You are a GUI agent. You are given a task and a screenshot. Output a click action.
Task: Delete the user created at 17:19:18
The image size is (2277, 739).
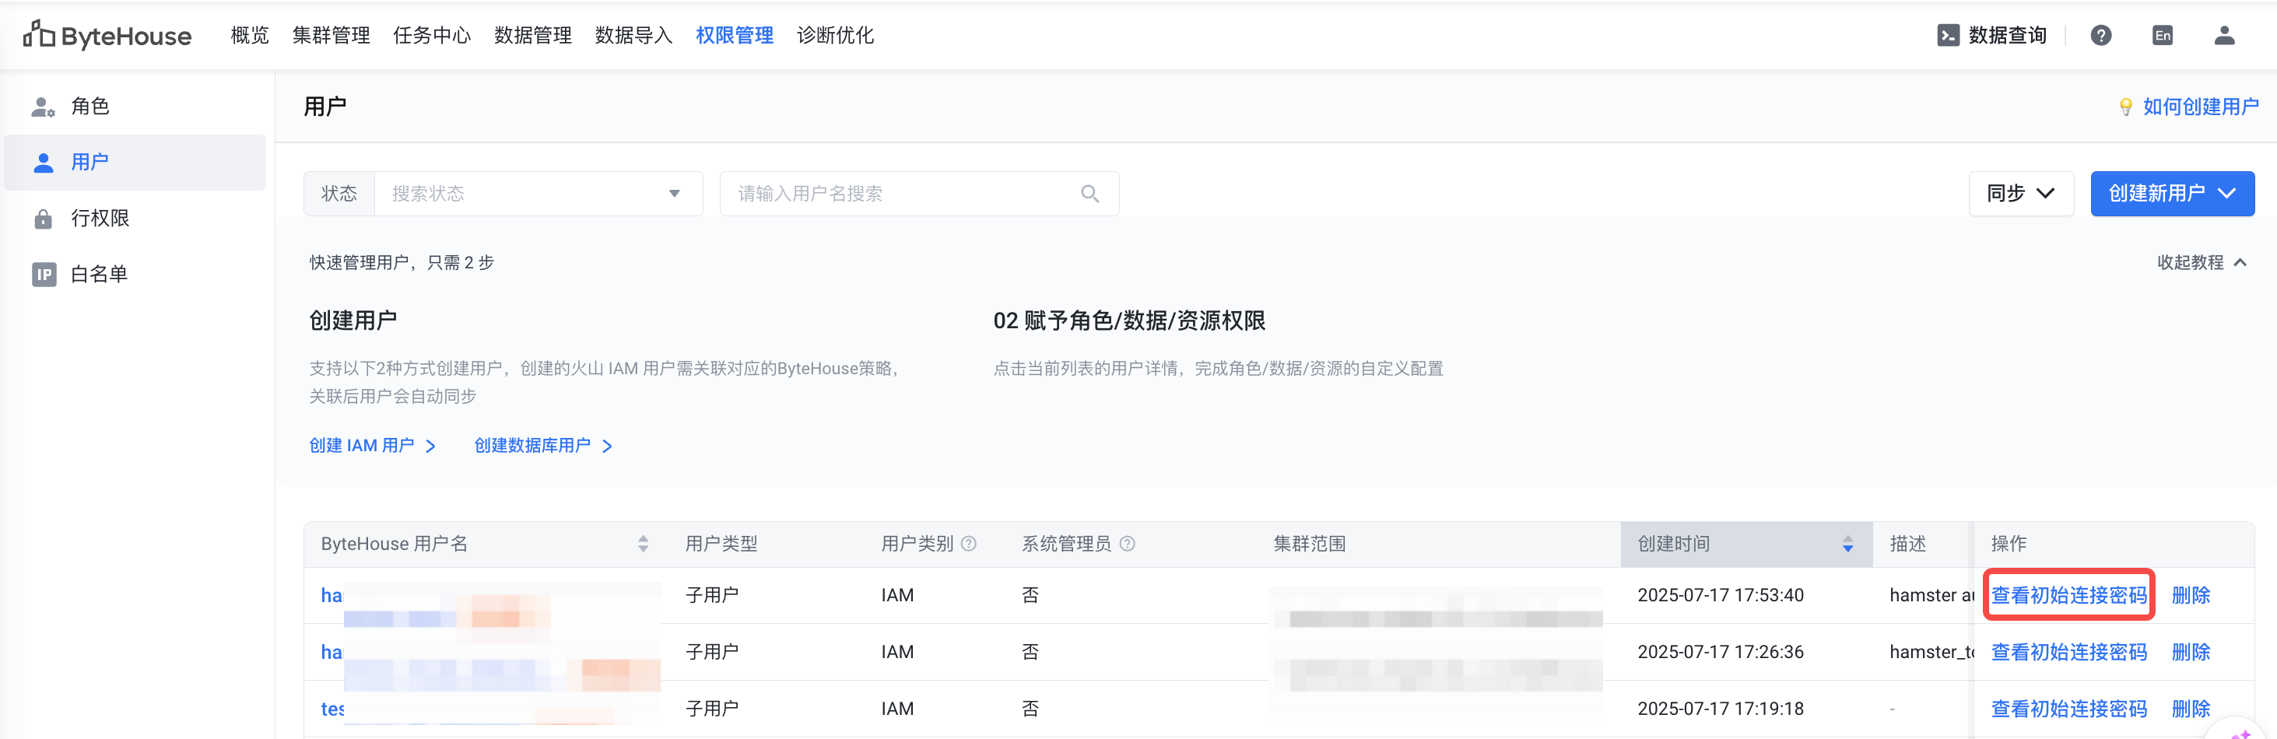tap(2191, 709)
